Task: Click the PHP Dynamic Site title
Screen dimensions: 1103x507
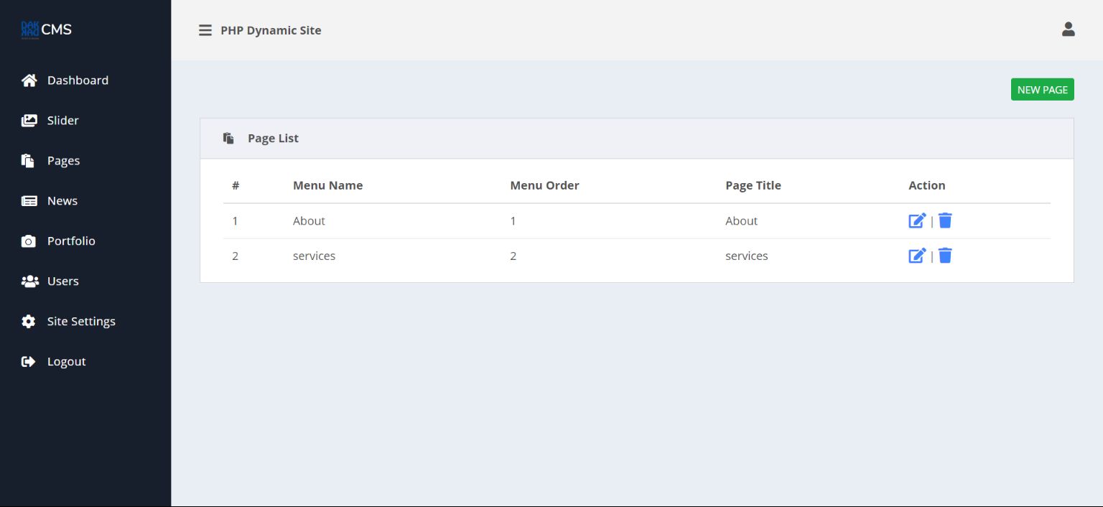Action: [x=271, y=30]
